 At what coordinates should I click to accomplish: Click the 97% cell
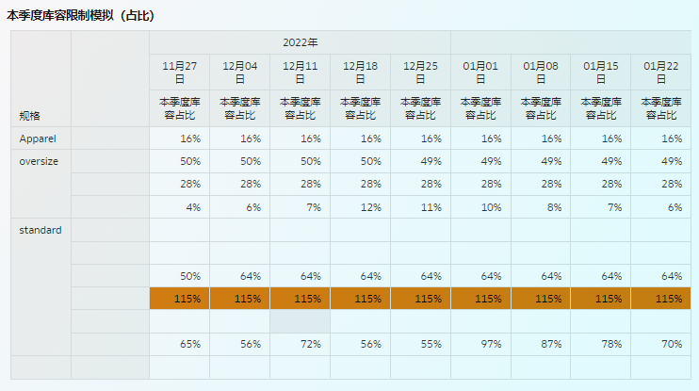[480, 345]
